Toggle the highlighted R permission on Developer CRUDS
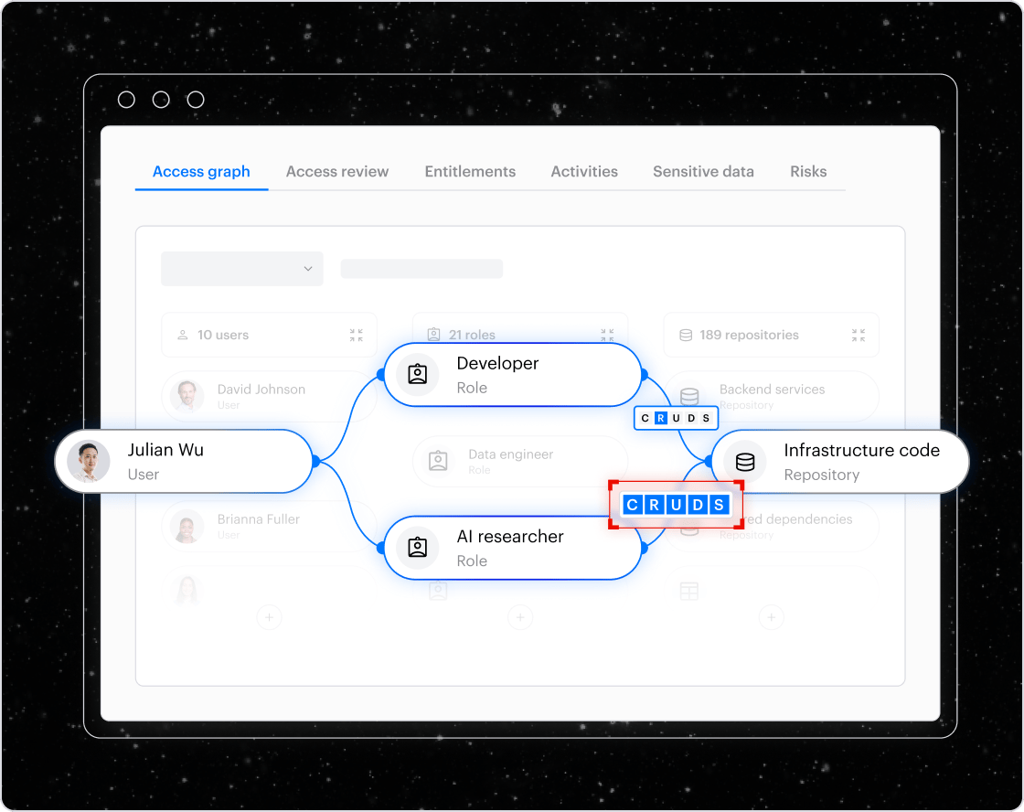The width and height of the screenshot is (1024, 812). 661,418
